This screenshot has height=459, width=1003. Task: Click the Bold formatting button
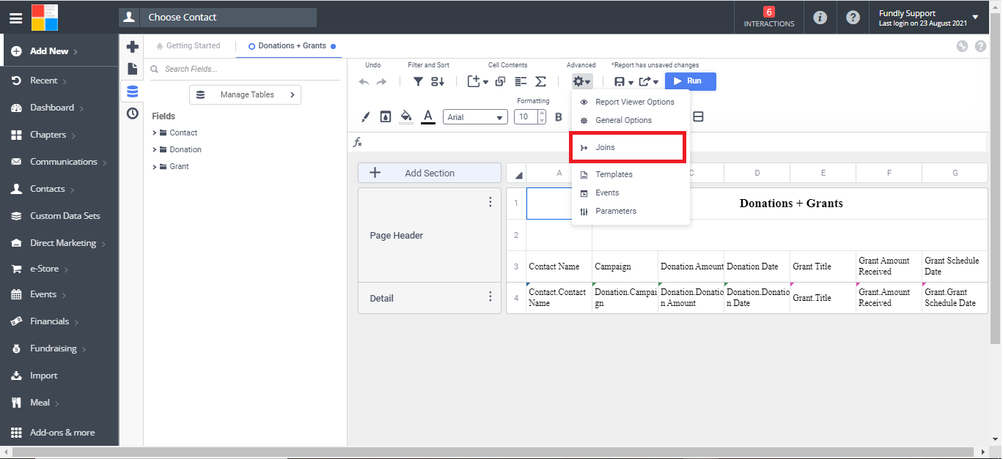pyautogui.click(x=559, y=117)
